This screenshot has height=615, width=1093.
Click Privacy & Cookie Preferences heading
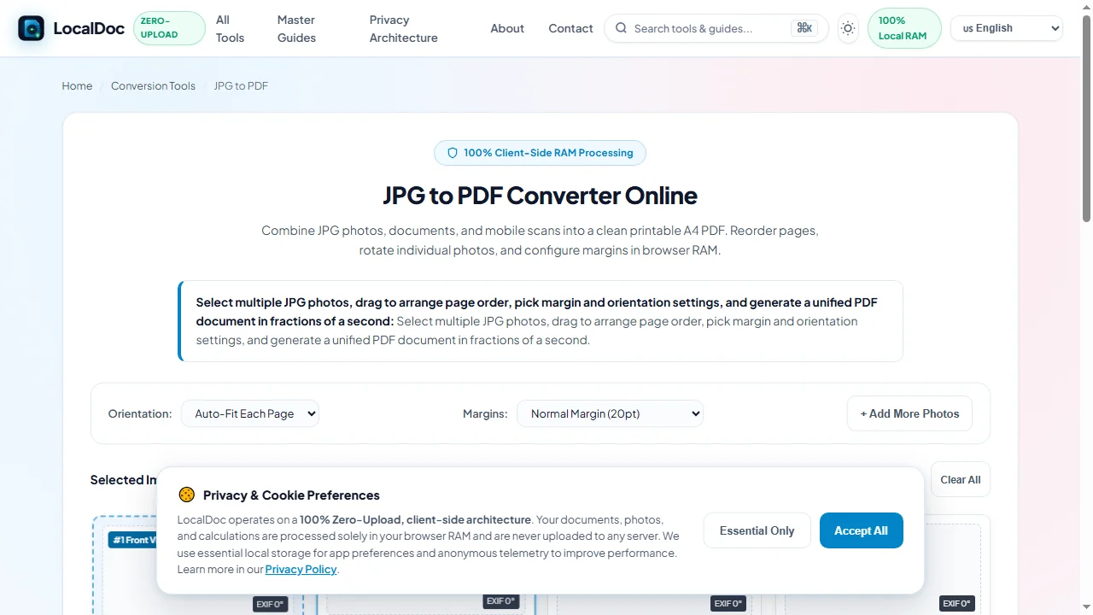(291, 495)
